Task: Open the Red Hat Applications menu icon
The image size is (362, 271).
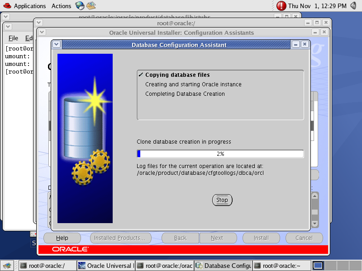Action: [6, 6]
